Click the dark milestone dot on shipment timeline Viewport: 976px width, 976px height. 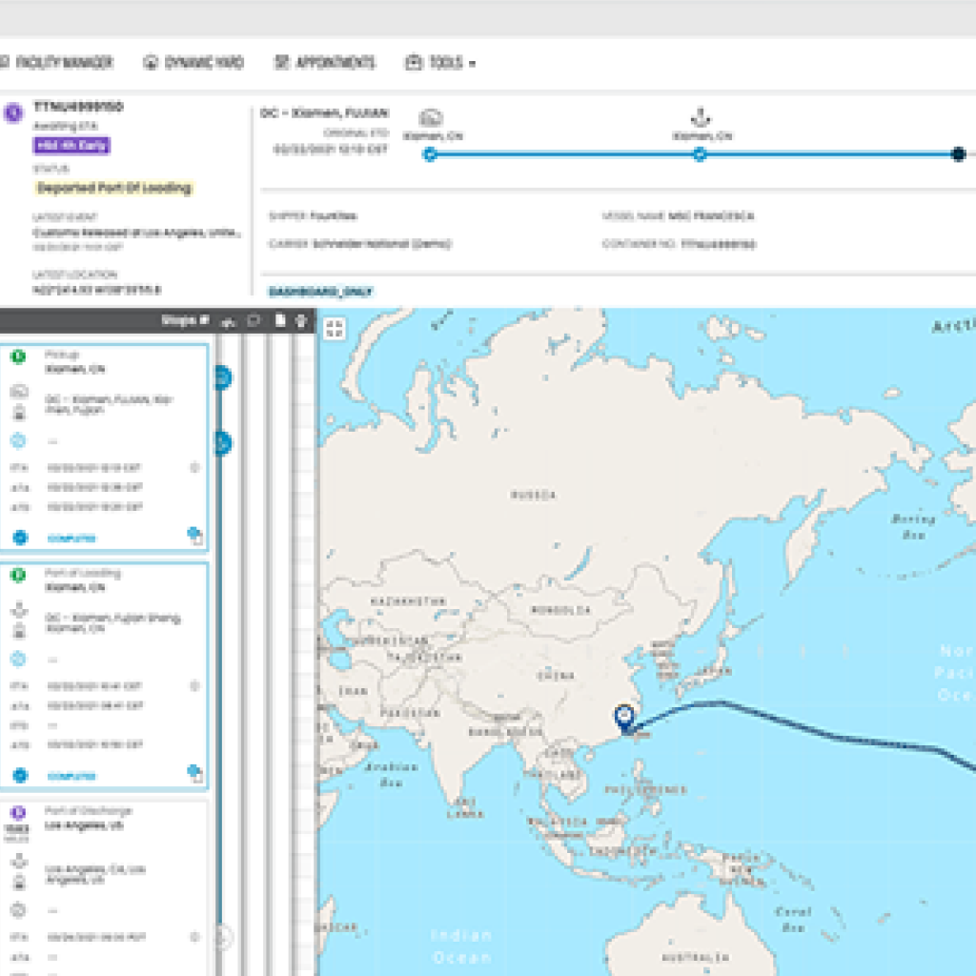[x=960, y=152]
